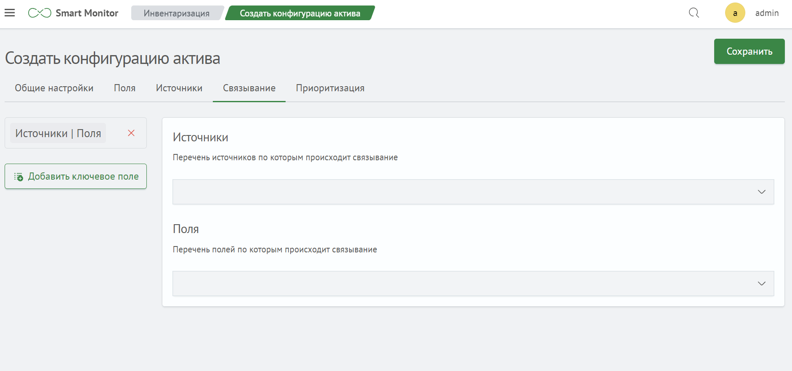This screenshot has width=792, height=371.
Task: Click text Перечень полей по которым происходит связывание
Action: pyautogui.click(x=275, y=249)
